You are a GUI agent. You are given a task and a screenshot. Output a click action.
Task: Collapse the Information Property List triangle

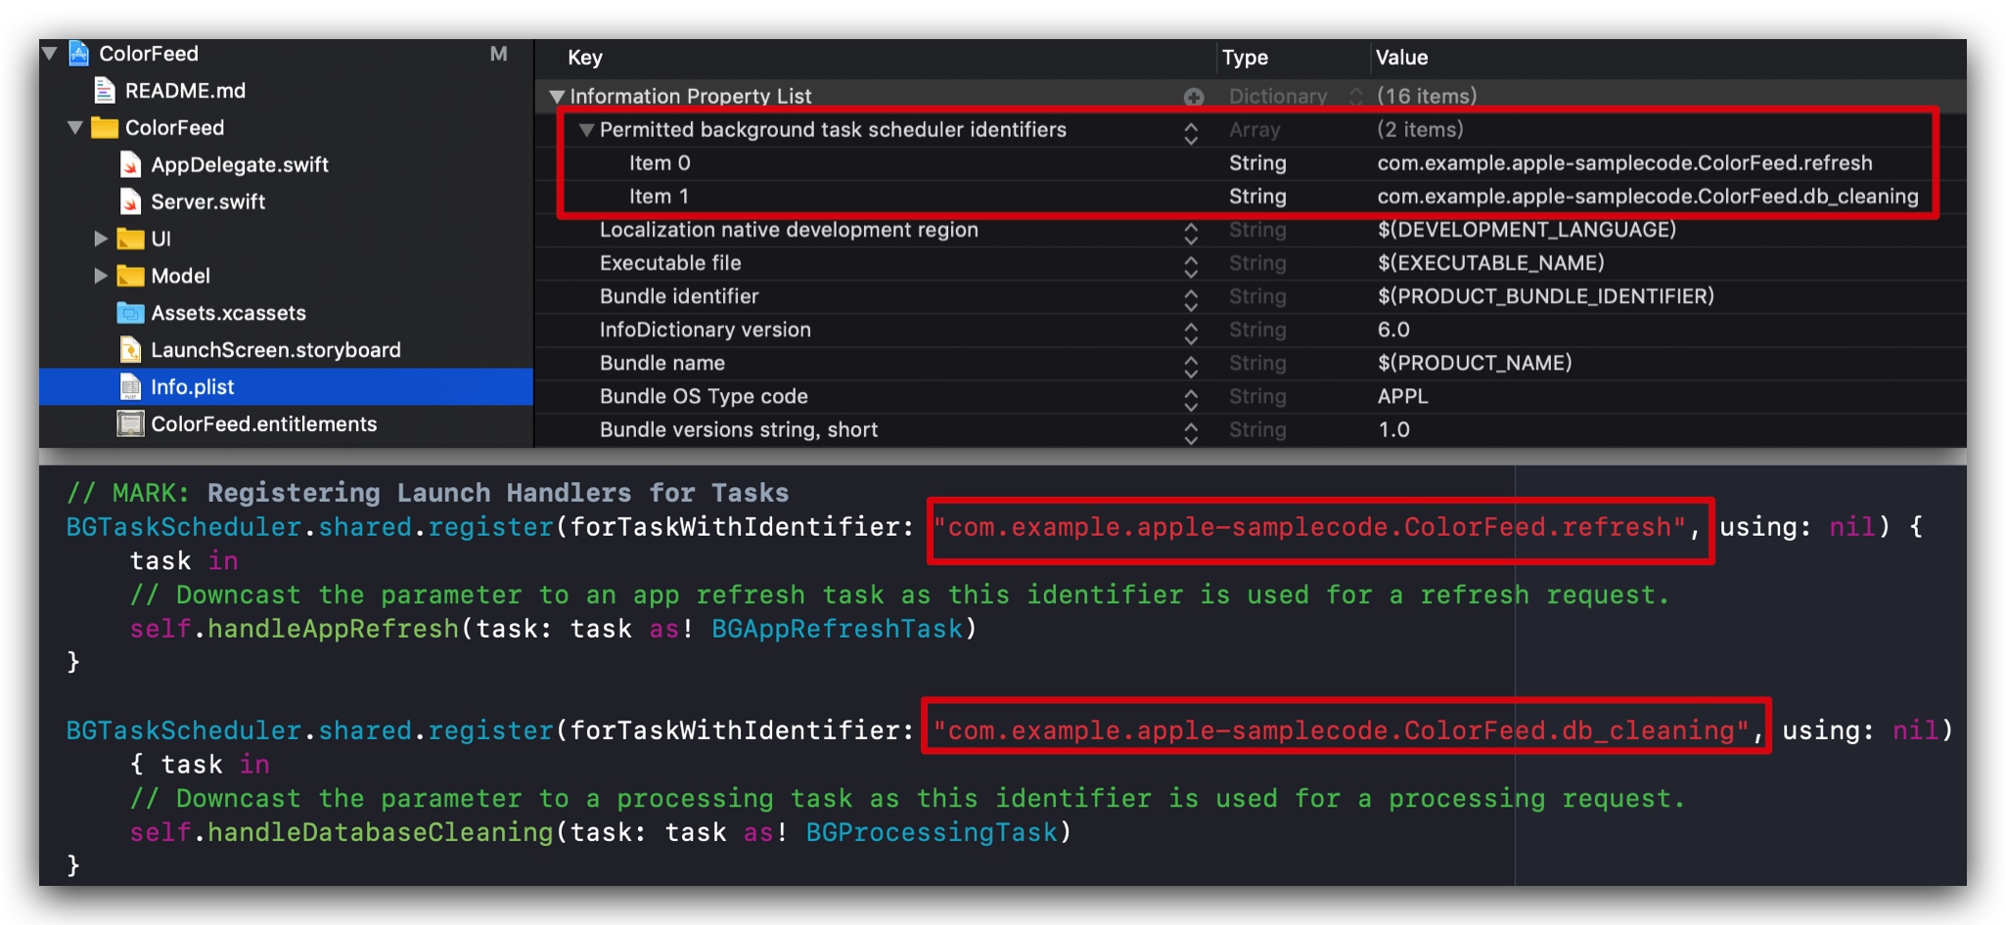point(557,97)
